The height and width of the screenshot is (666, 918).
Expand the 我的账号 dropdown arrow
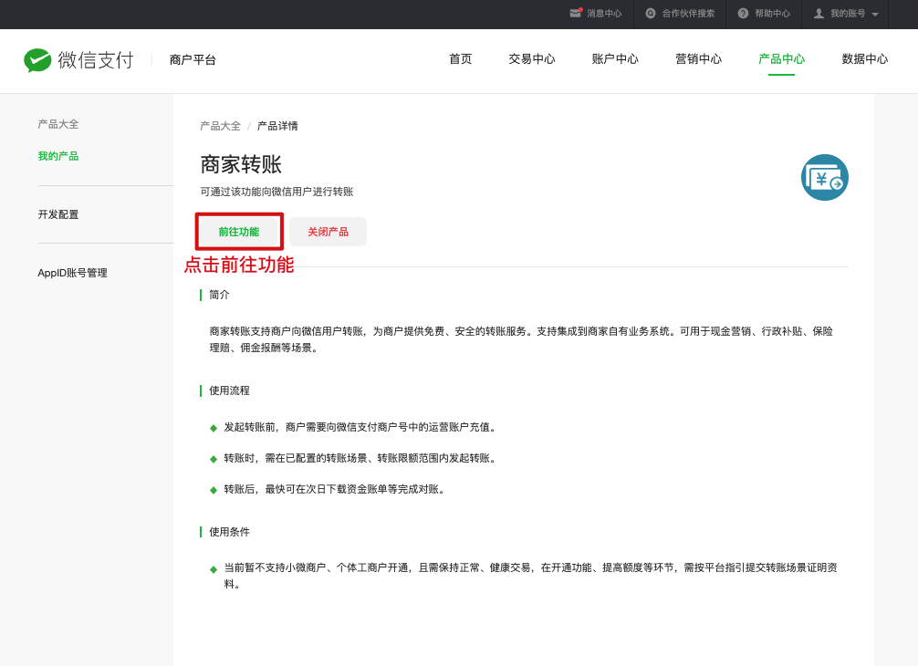pos(875,14)
